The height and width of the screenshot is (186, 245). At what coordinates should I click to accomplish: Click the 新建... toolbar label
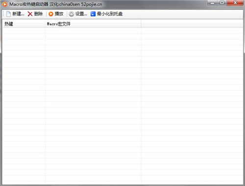[x=18, y=14]
